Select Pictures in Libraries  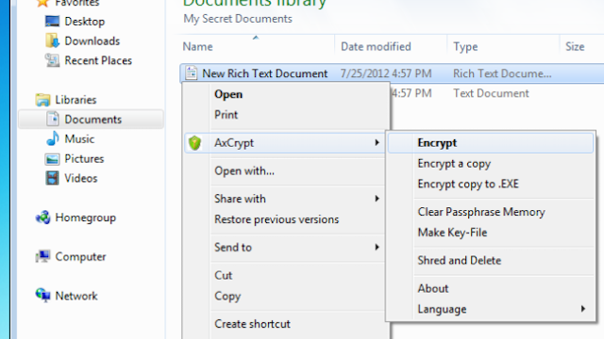point(84,159)
